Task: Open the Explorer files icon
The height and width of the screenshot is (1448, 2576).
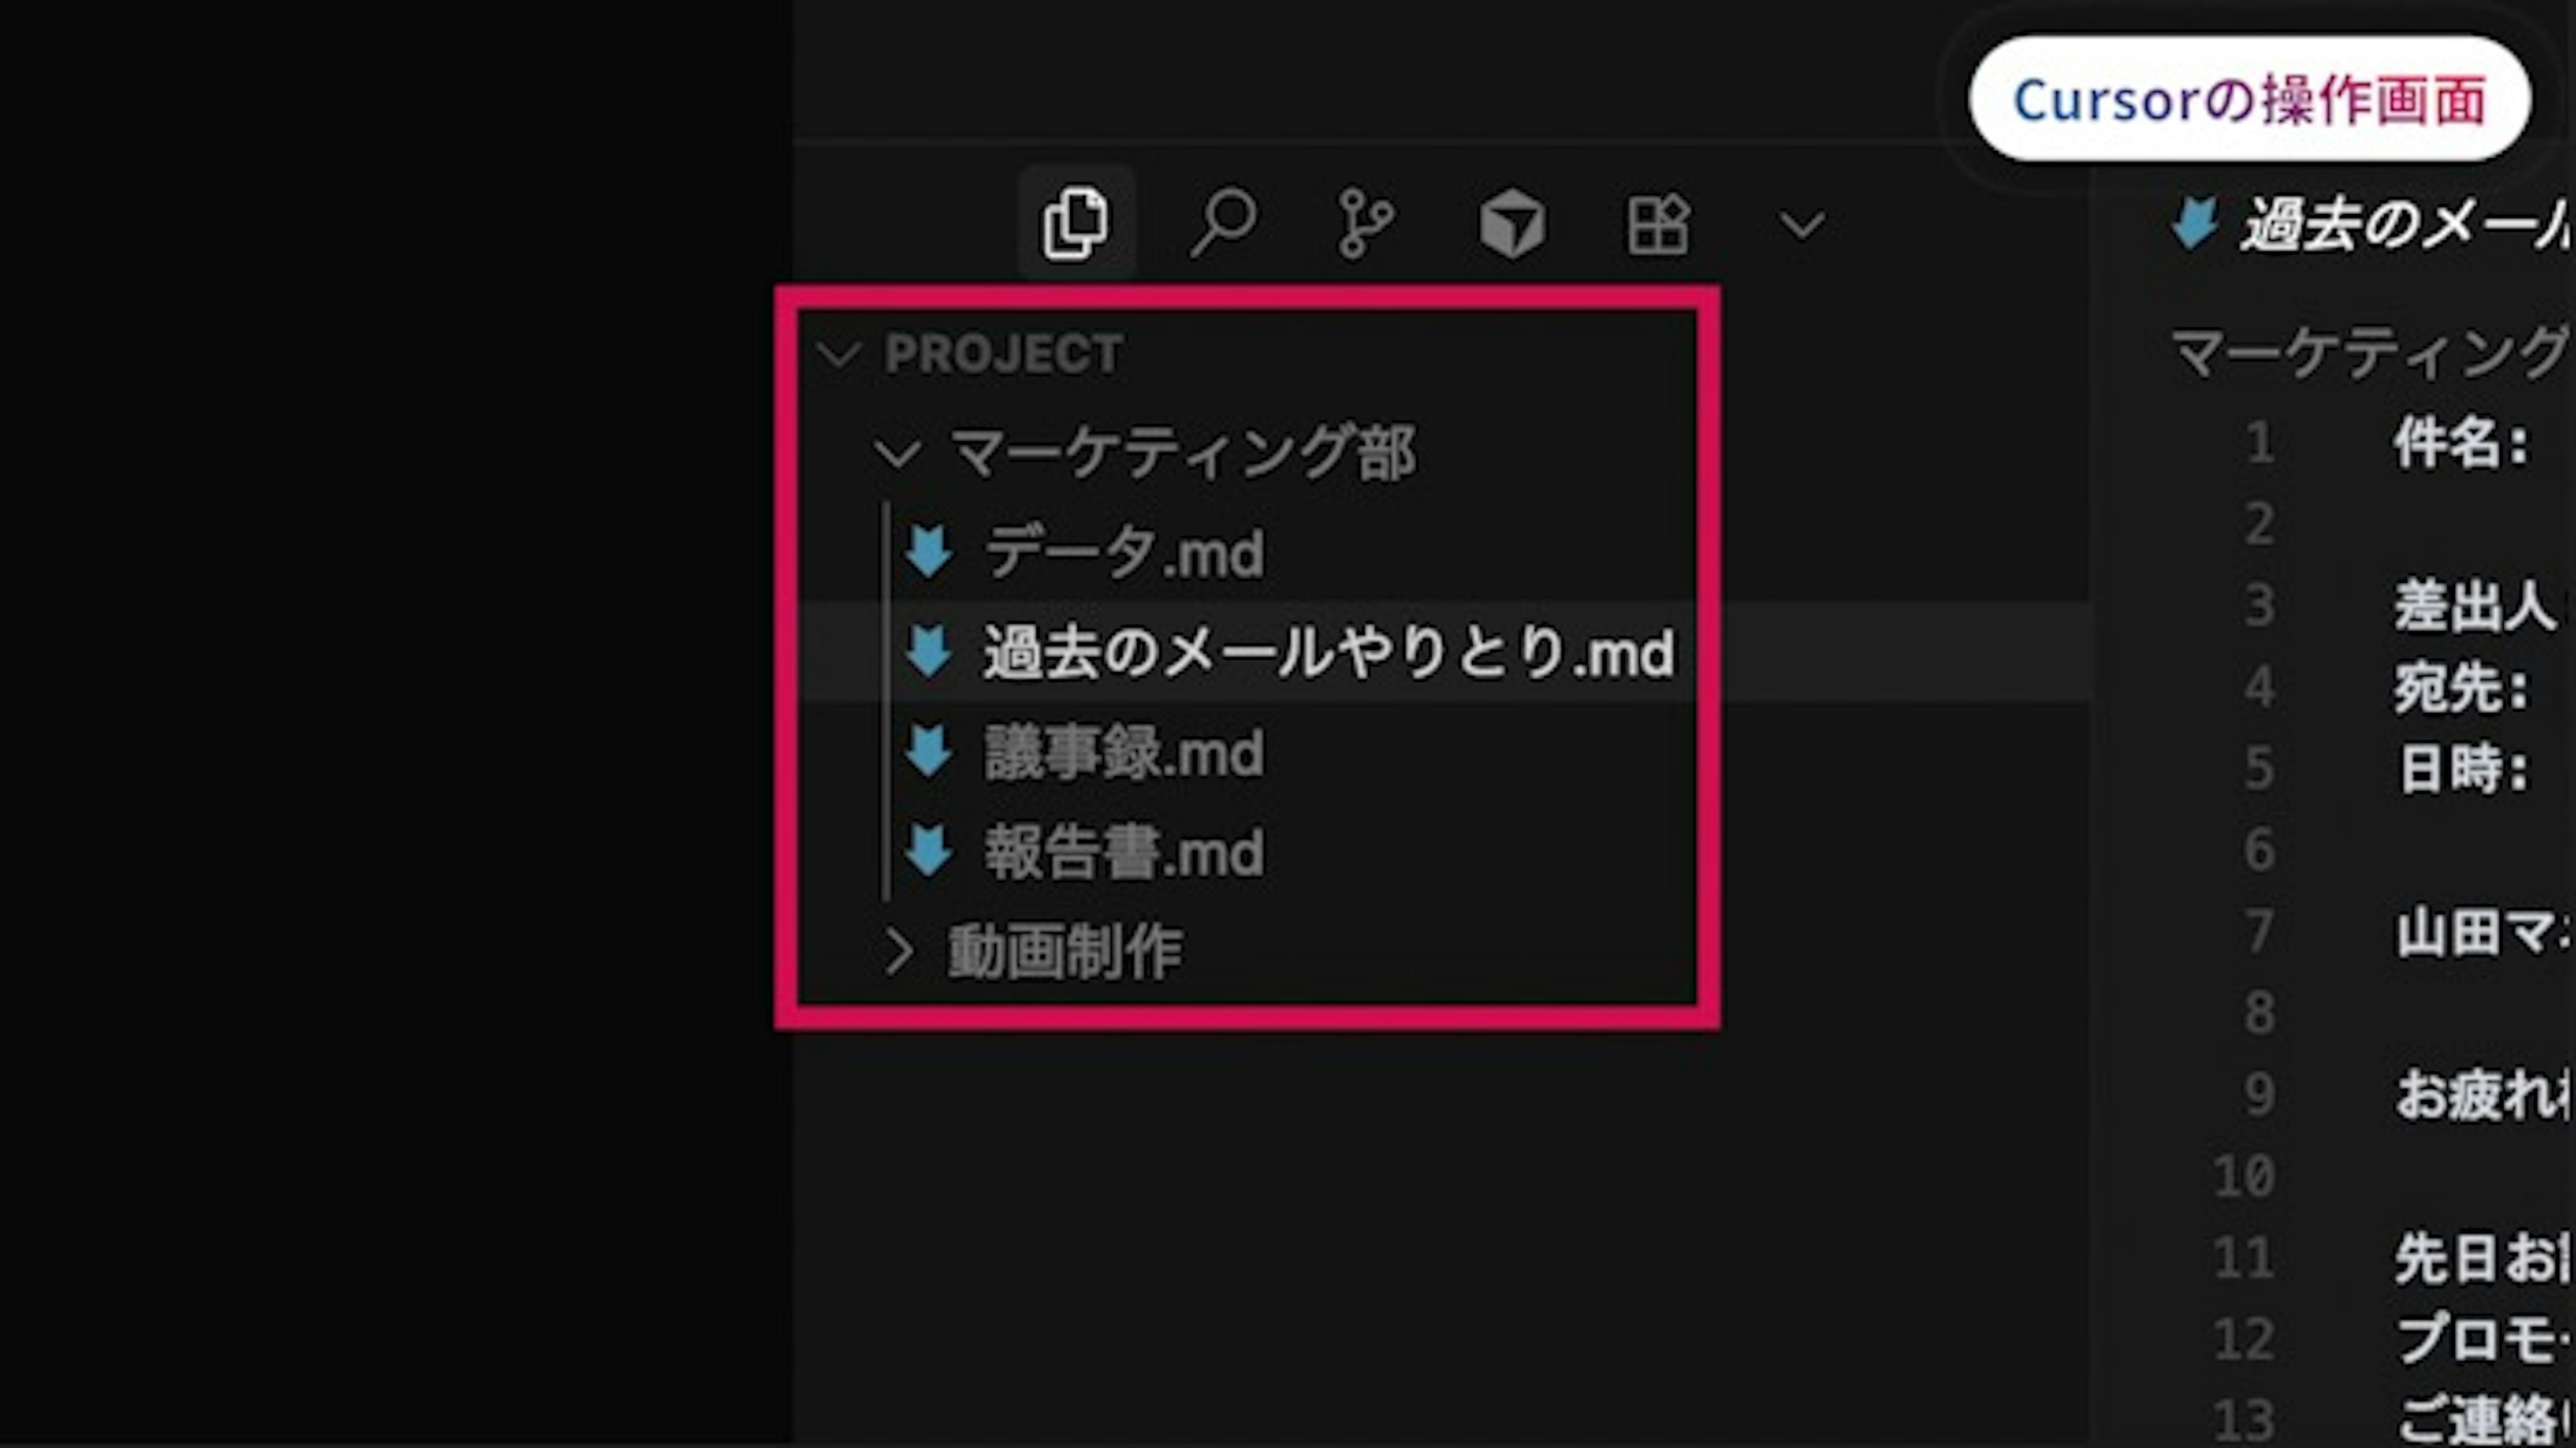Action: (x=1075, y=224)
